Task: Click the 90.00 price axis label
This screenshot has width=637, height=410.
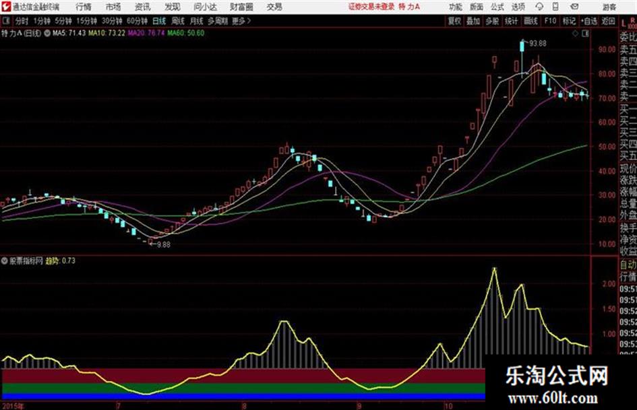Action: pos(607,49)
